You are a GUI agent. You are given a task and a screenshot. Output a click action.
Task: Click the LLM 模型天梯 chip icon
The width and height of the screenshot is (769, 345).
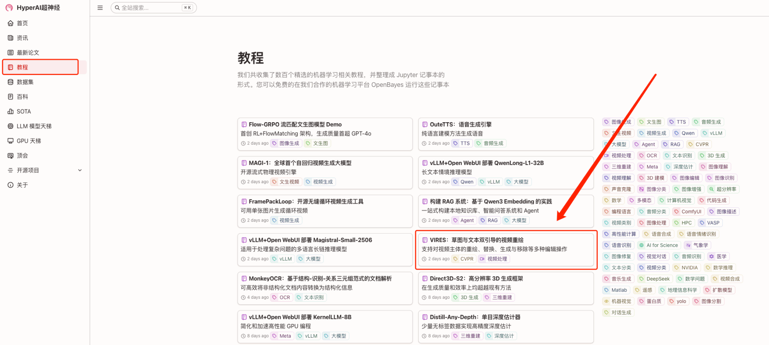[10, 126]
